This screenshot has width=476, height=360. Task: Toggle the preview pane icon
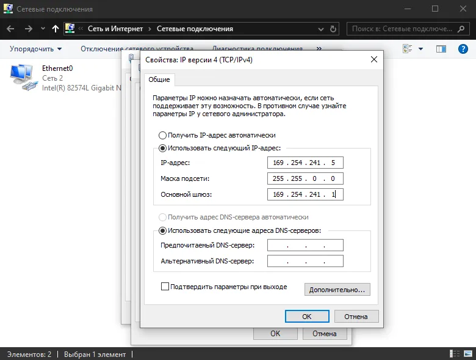(x=441, y=49)
